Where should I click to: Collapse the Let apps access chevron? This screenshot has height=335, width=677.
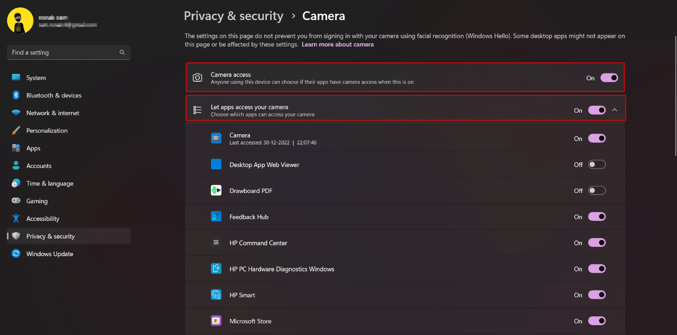[615, 110]
